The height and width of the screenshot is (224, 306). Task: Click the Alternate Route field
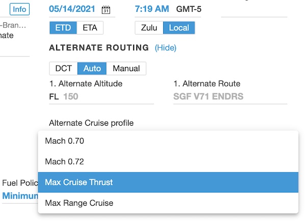tap(229, 96)
